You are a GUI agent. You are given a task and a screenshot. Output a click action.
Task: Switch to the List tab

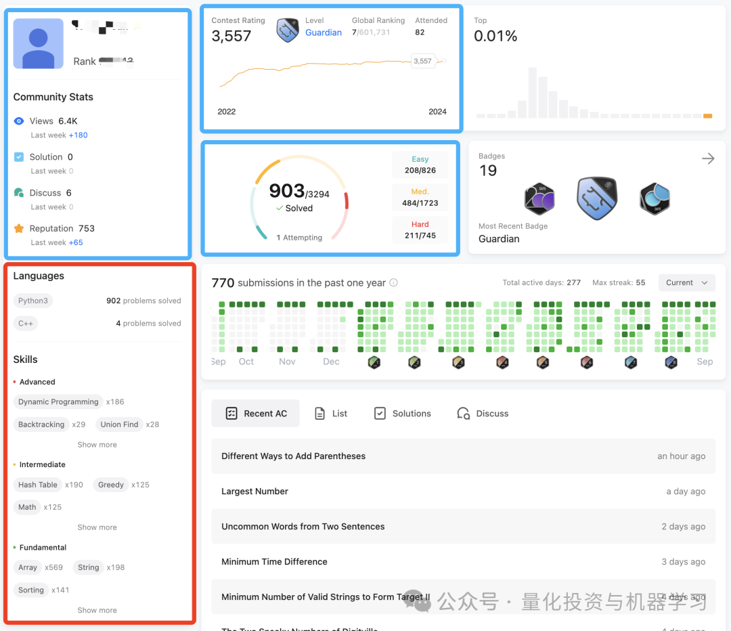[x=331, y=413]
